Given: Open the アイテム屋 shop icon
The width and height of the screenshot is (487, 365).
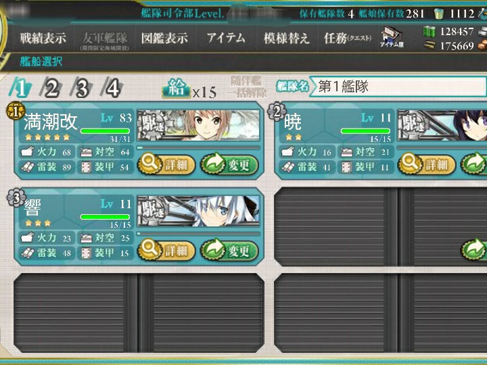Looking at the screenshot, I should (x=392, y=37).
